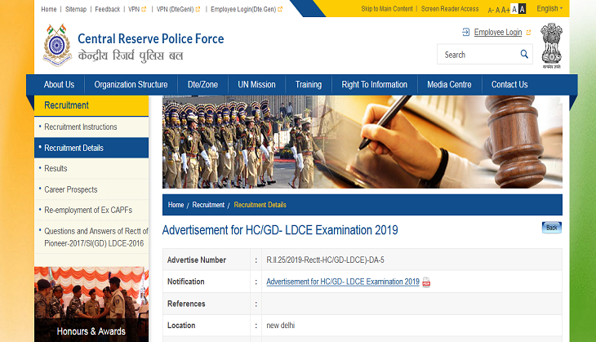Click the external link icon next to VPN

pos(144,10)
